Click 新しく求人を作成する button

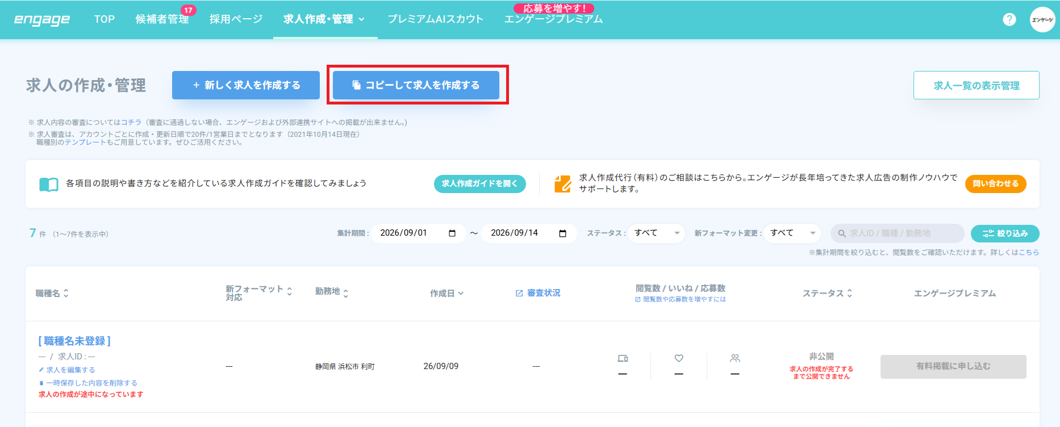pyautogui.click(x=246, y=85)
